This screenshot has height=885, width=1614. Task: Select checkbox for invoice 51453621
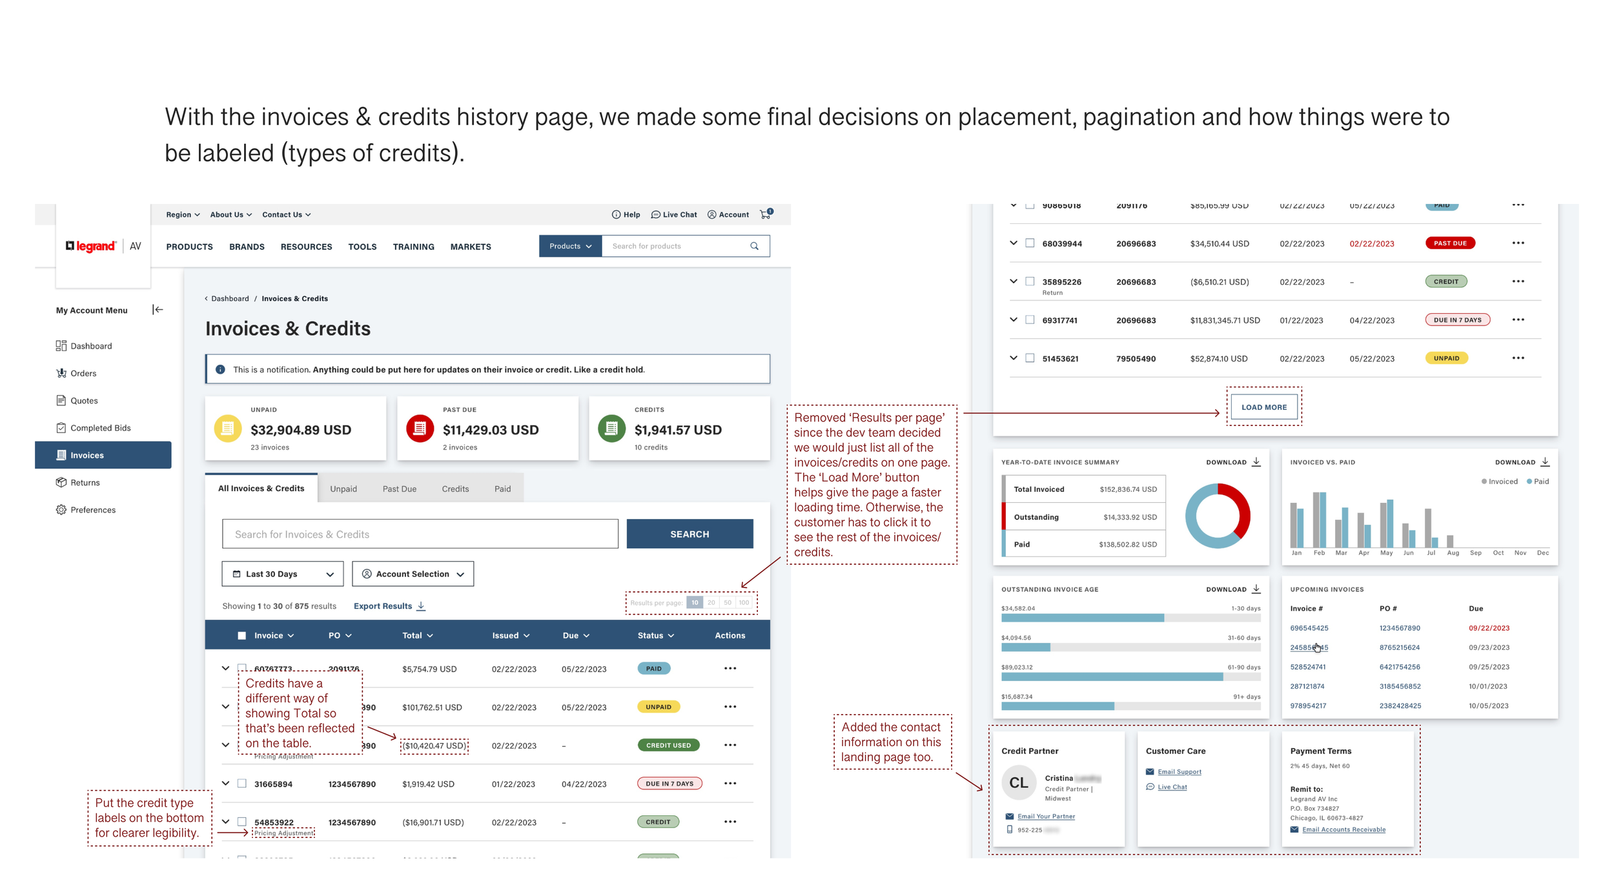[1030, 358]
